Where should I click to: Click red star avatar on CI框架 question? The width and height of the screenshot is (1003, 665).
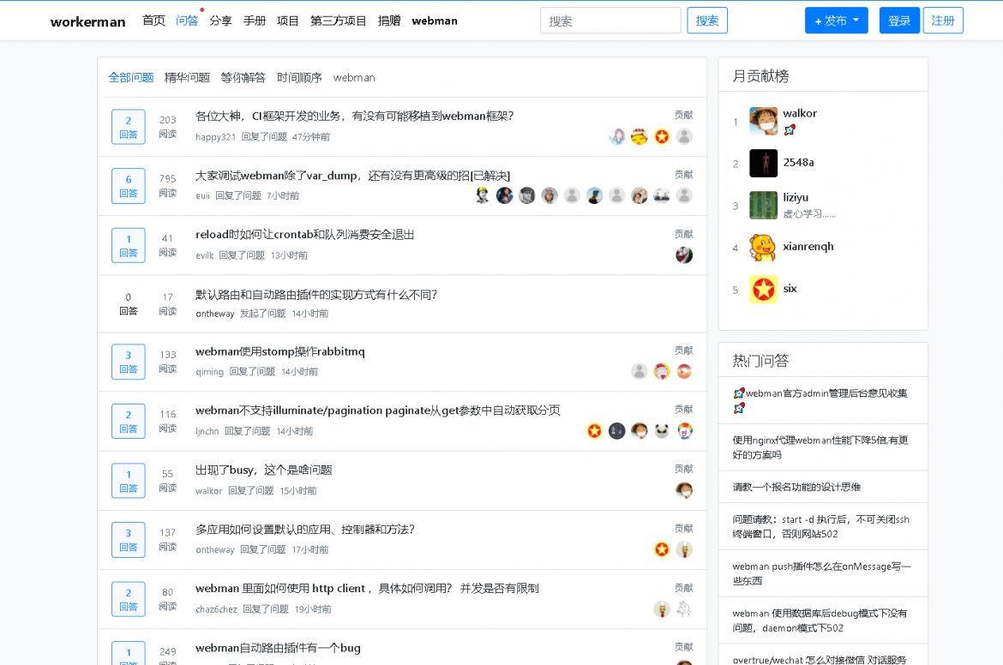pos(662,136)
